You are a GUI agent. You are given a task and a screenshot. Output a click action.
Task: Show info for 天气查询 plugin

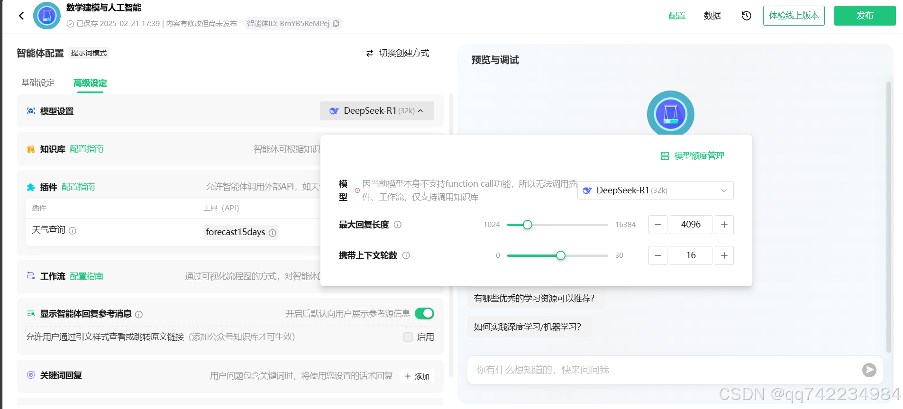point(73,231)
